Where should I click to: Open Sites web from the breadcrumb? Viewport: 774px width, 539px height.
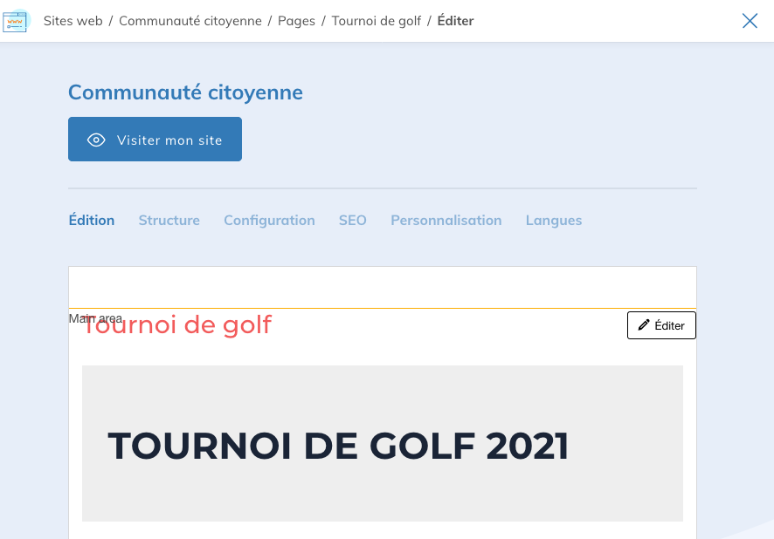point(73,20)
